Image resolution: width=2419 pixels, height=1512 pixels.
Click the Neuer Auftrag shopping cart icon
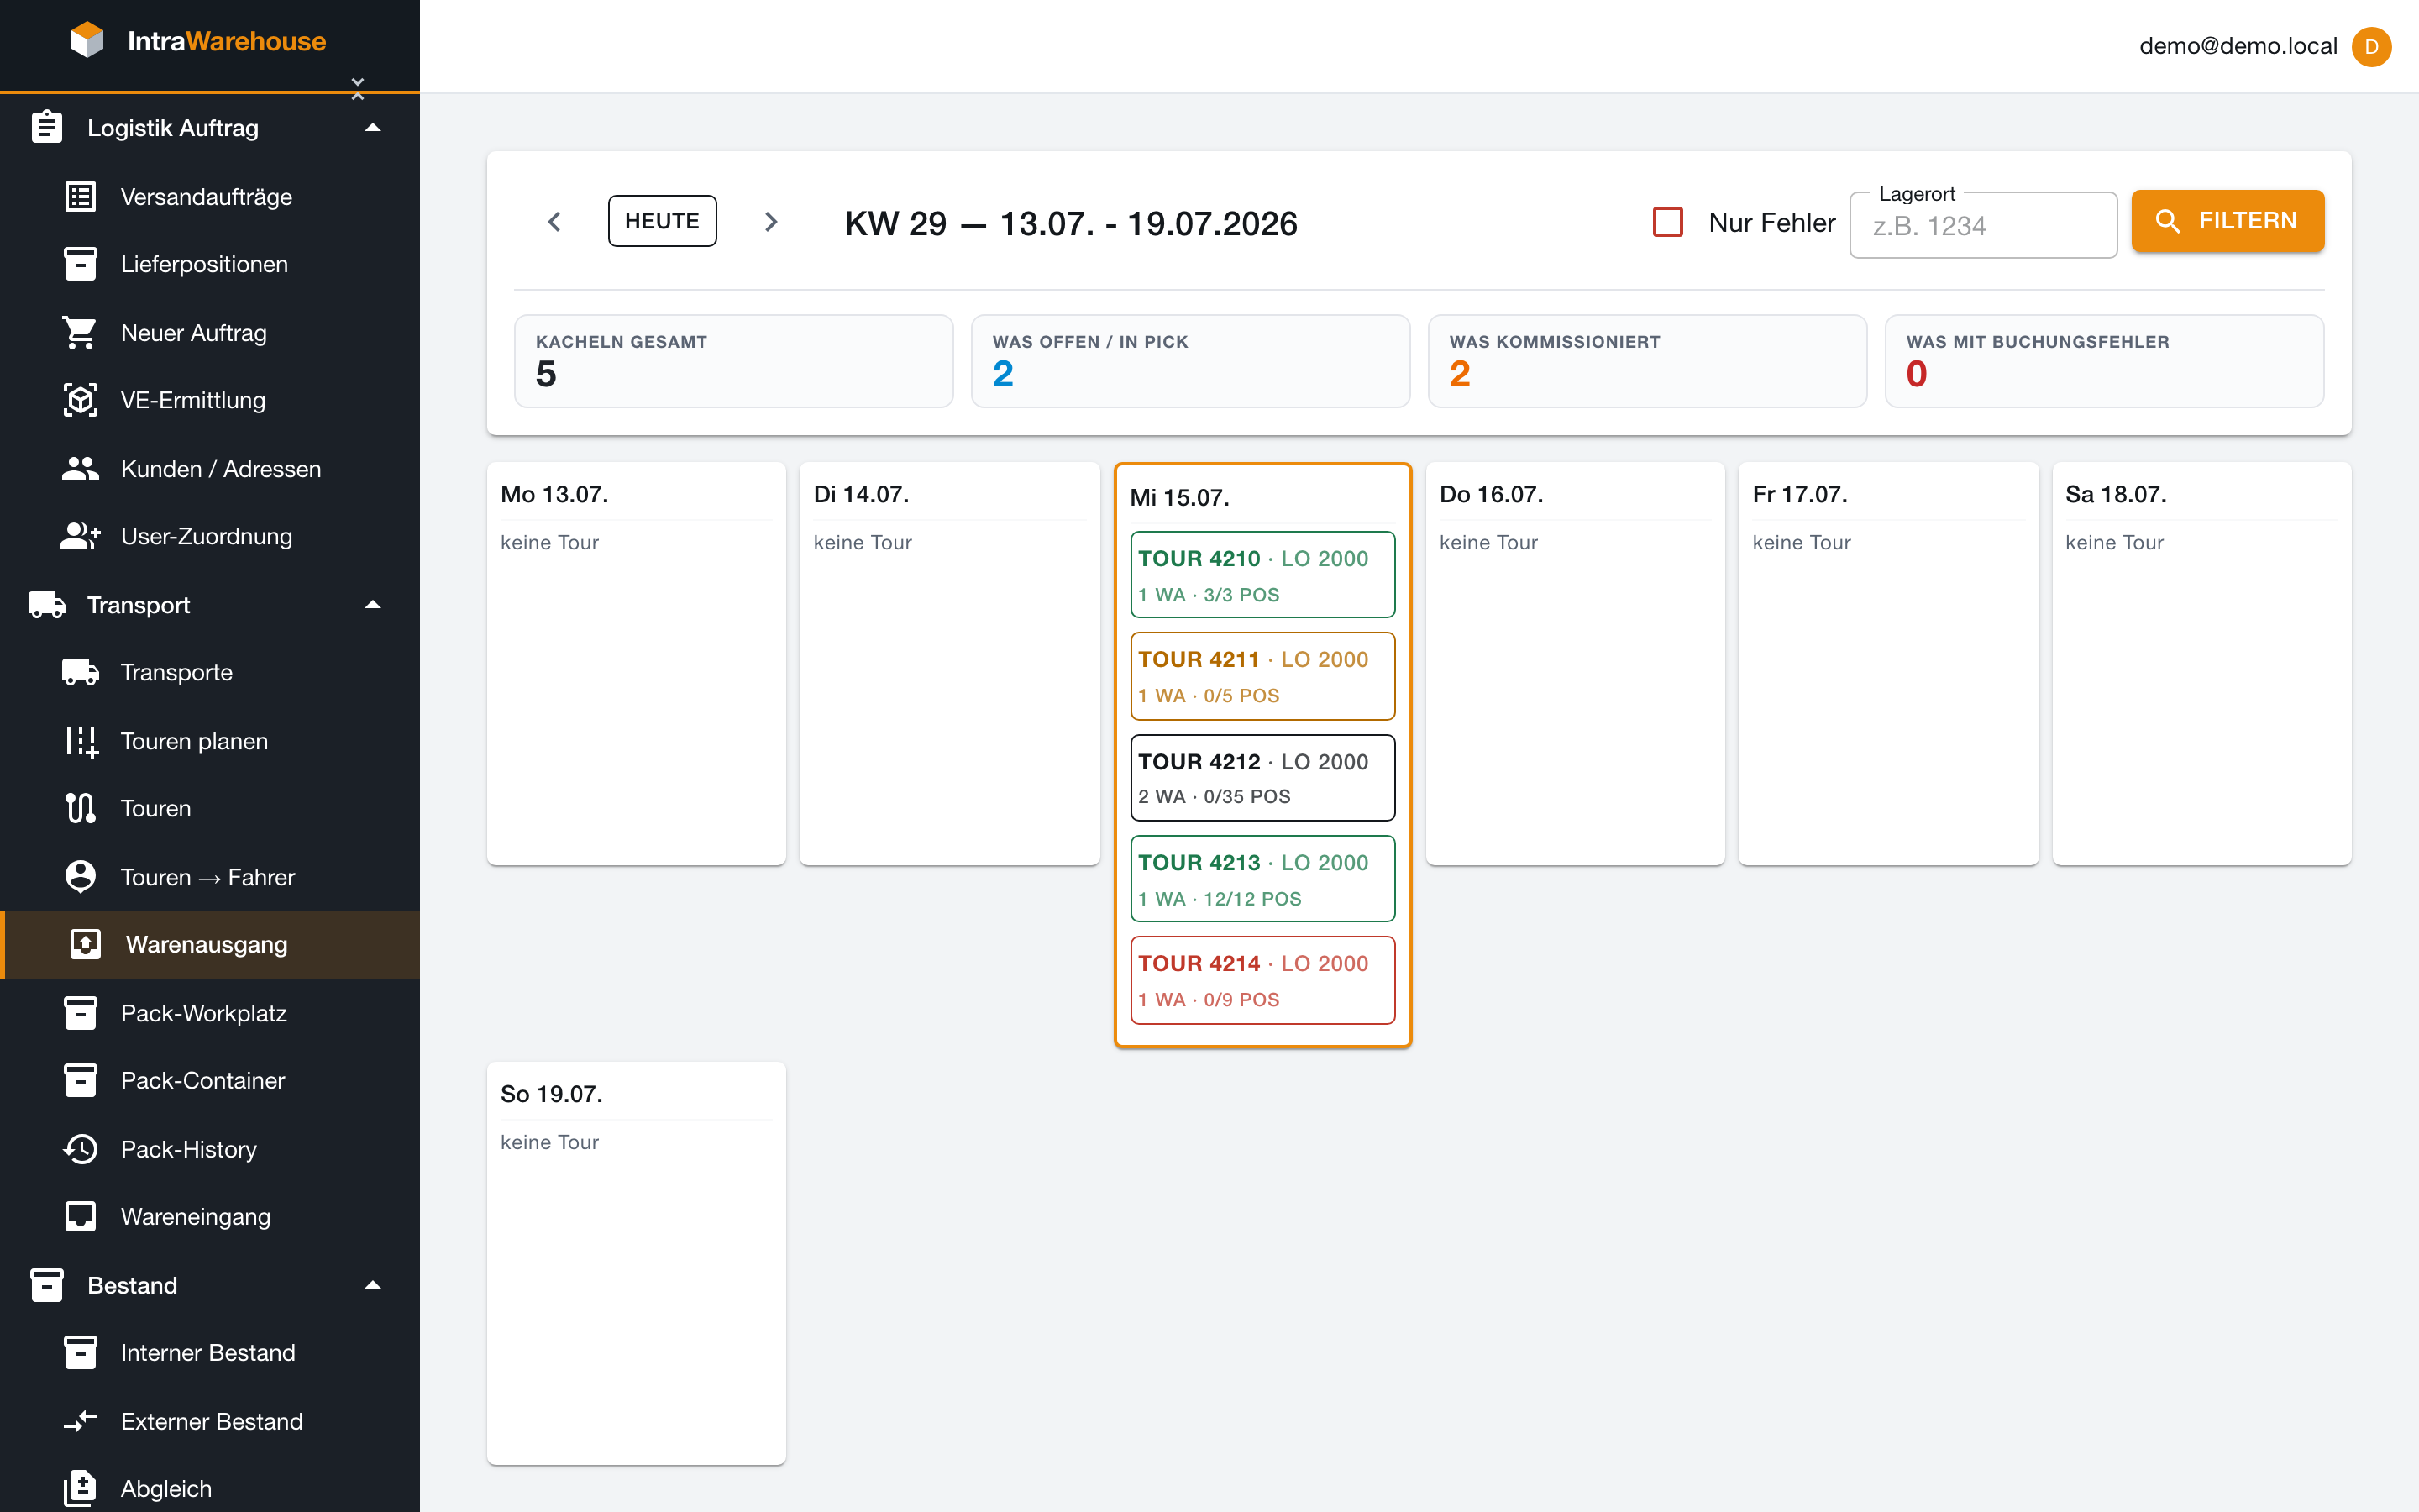tap(80, 333)
